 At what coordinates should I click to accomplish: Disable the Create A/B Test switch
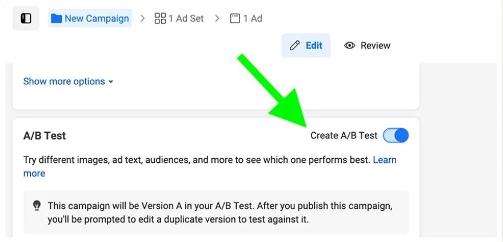[x=396, y=136]
